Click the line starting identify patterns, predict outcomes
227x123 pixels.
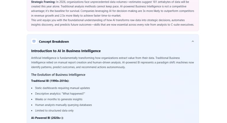(78, 67)
